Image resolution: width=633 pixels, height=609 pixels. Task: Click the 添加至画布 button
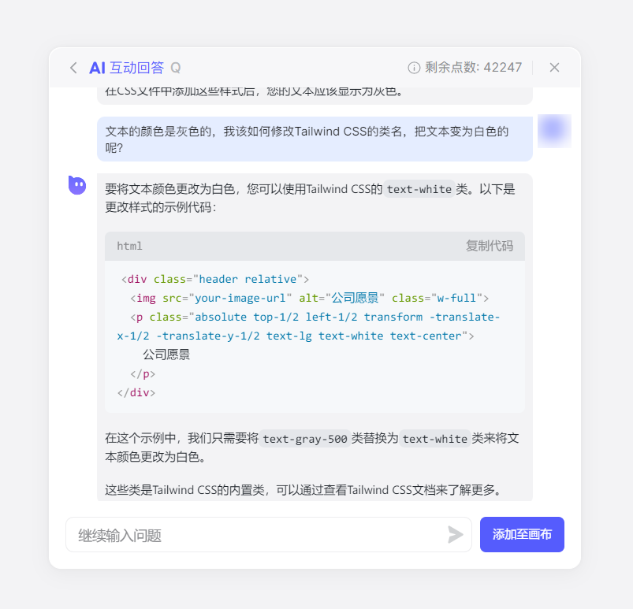[x=522, y=534]
